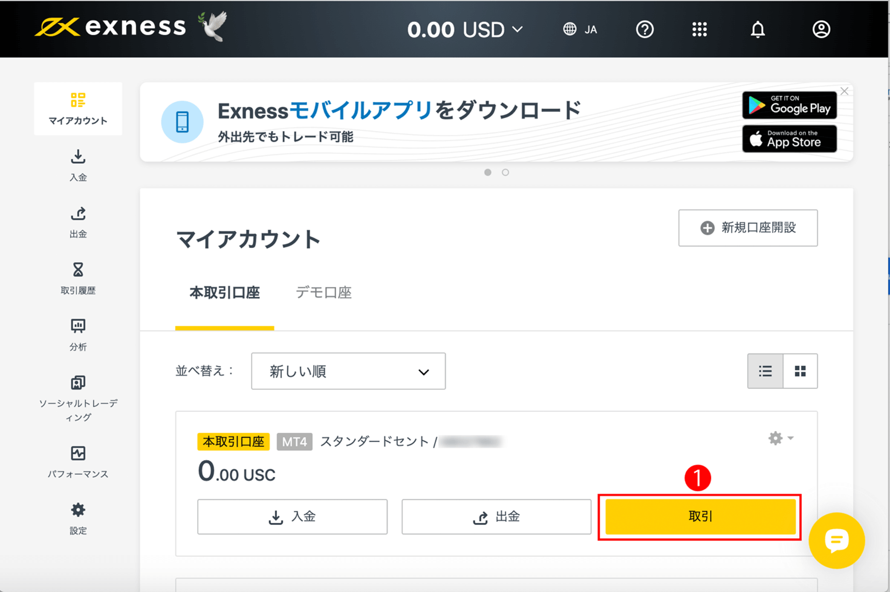
Task: Switch to list view layout
Action: [765, 371]
